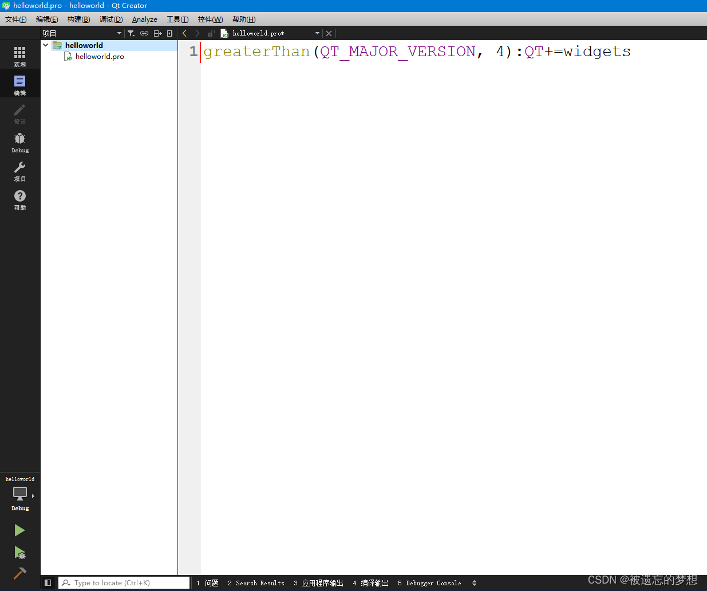Open the 编辑(E) menu
The height and width of the screenshot is (591, 707).
coord(47,19)
